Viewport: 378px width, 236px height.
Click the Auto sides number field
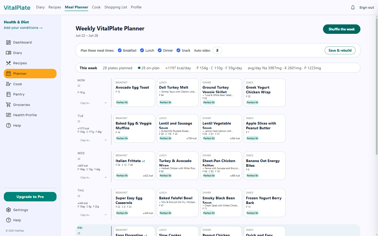(x=217, y=50)
